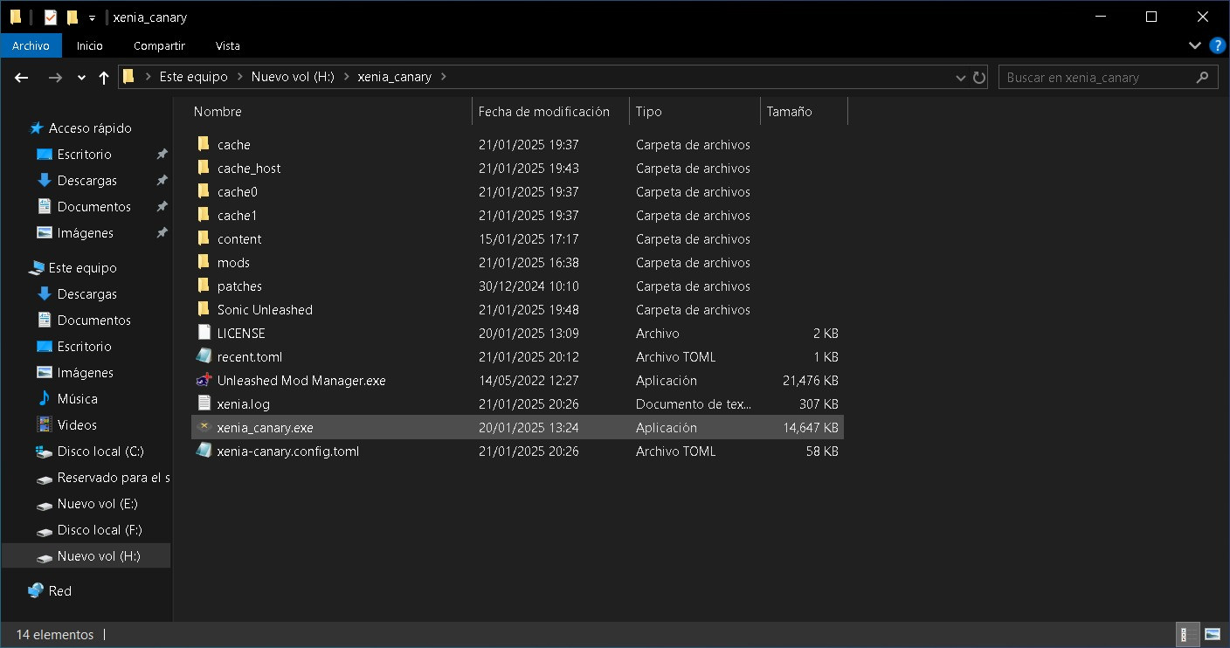Expand the ribbon using the chevron
Viewport: 1230px width, 648px height.
click(x=1195, y=45)
